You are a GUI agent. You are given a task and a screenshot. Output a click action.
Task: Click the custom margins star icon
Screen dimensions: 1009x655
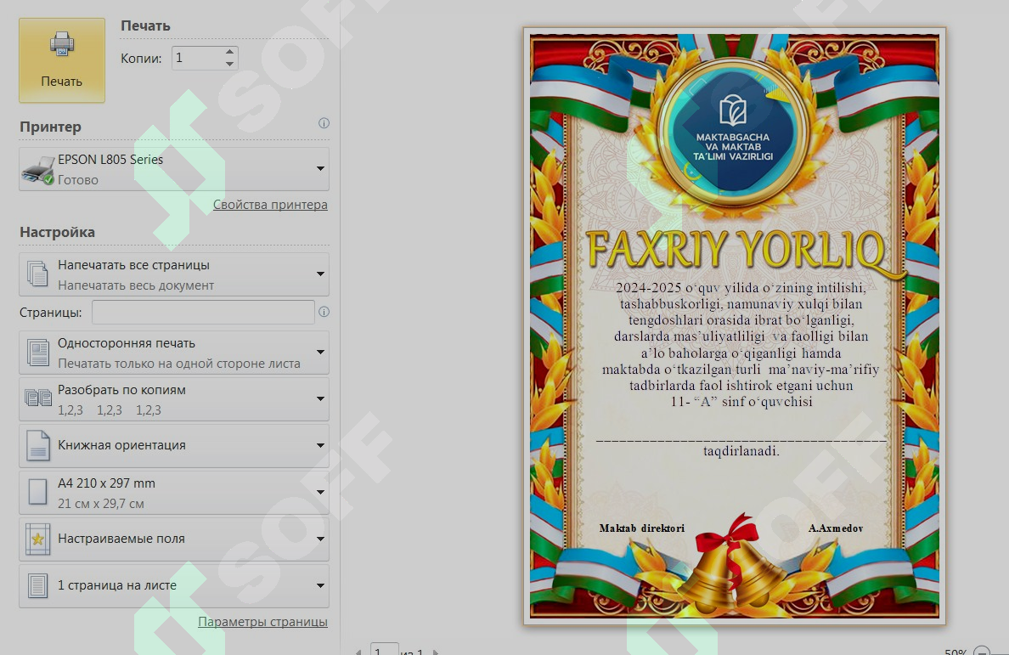pyautogui.click(x=37, y=539)
